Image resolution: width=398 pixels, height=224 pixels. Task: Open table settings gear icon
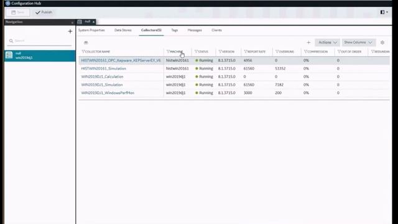[382, 43]
